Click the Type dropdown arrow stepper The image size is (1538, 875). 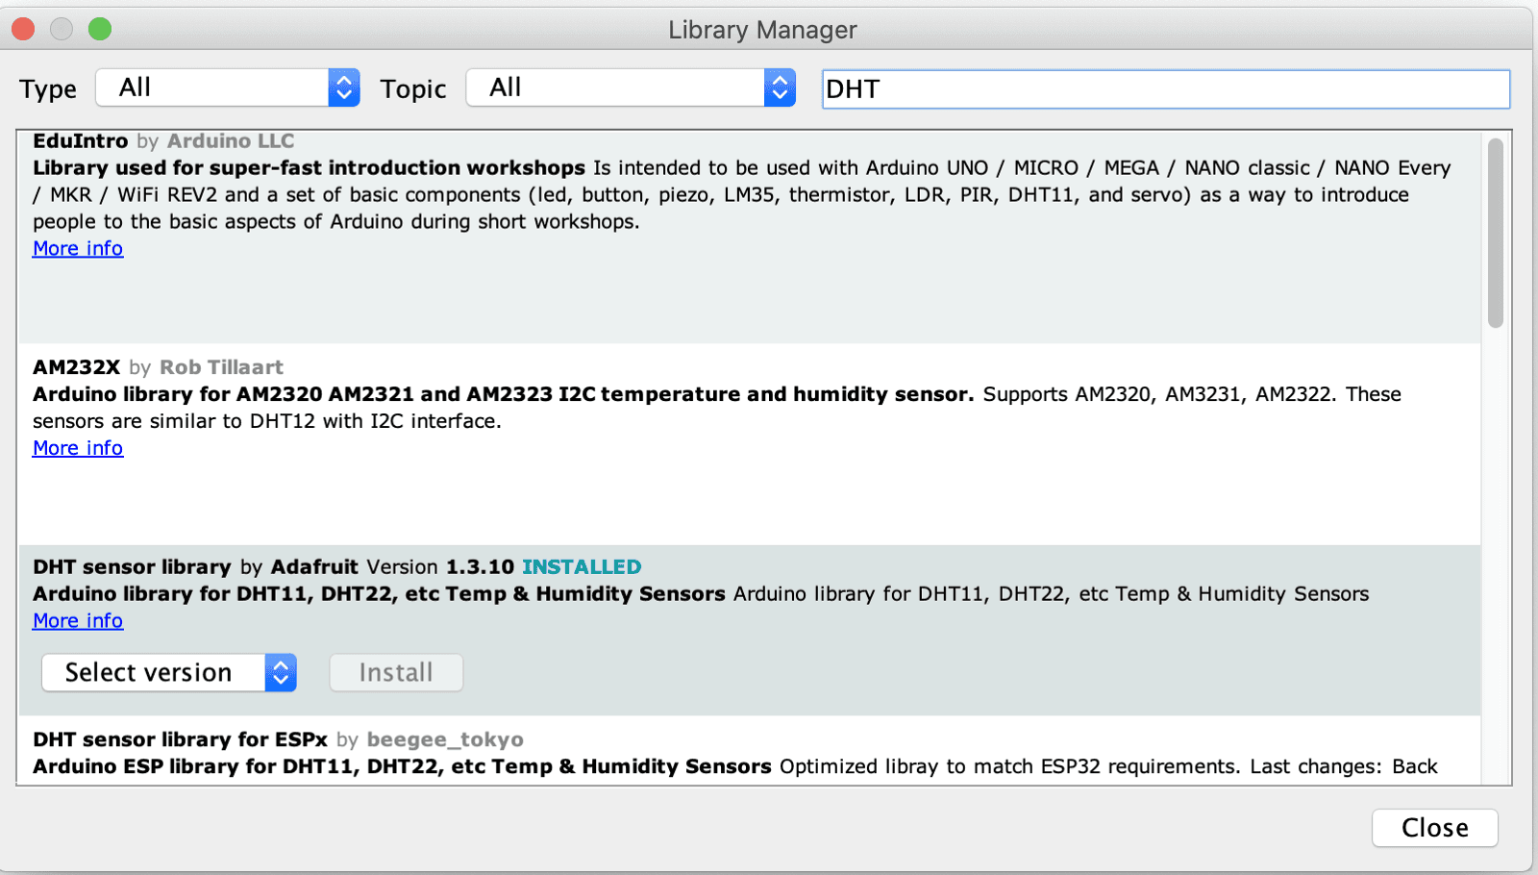[343, 87]
